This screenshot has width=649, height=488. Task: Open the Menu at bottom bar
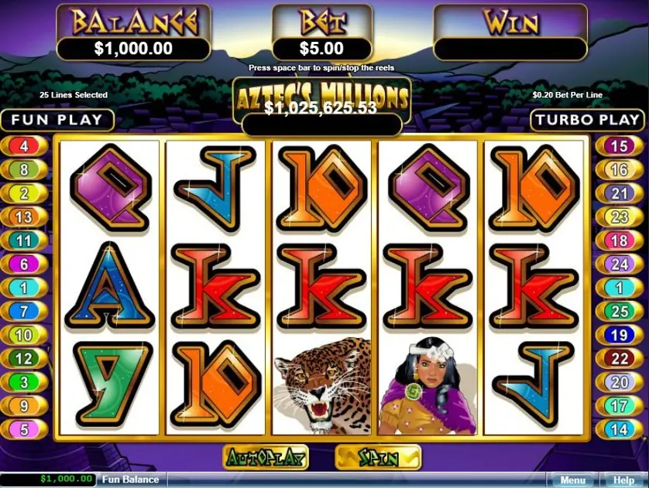point(572,480)
